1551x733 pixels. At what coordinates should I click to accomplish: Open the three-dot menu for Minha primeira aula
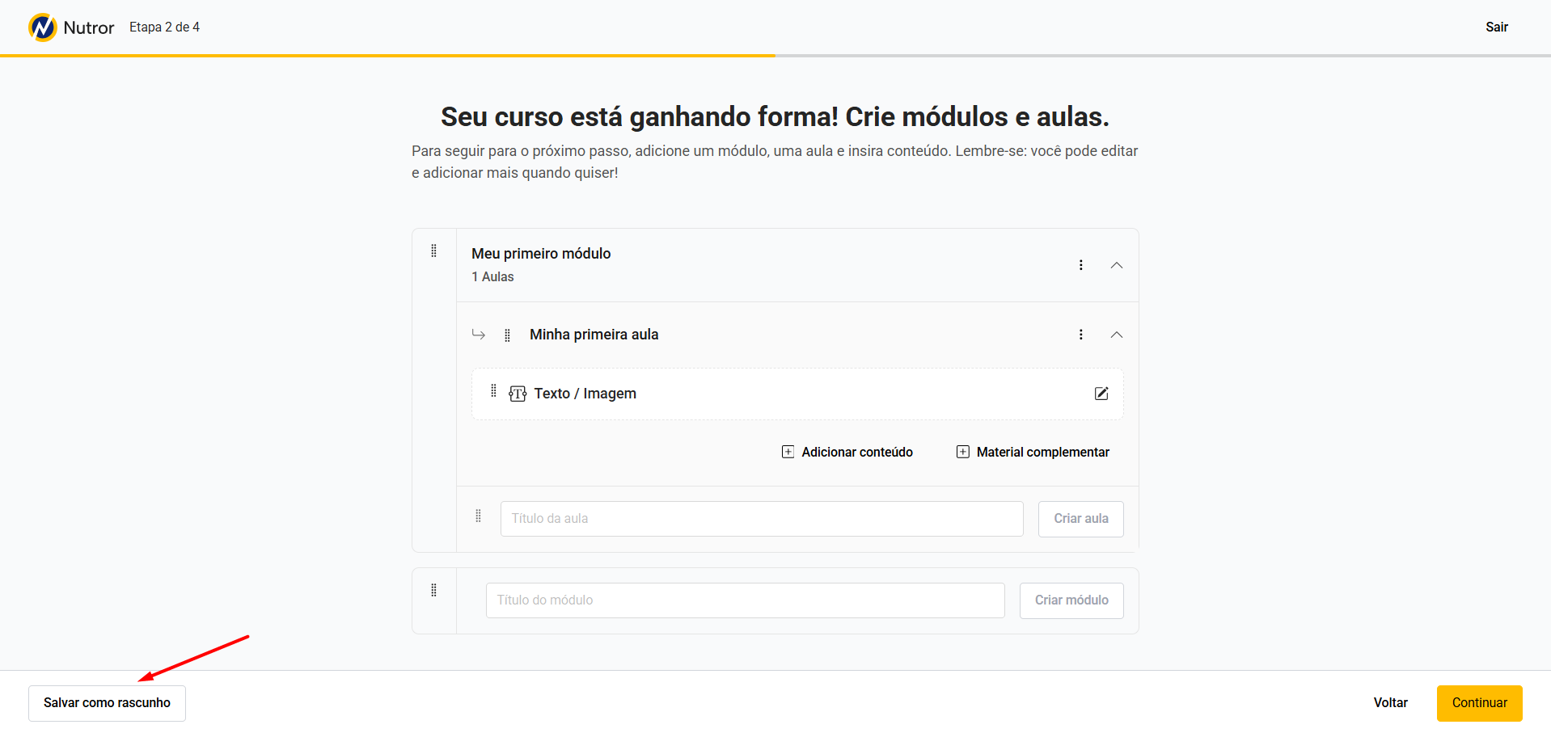tap(1080, 335)
